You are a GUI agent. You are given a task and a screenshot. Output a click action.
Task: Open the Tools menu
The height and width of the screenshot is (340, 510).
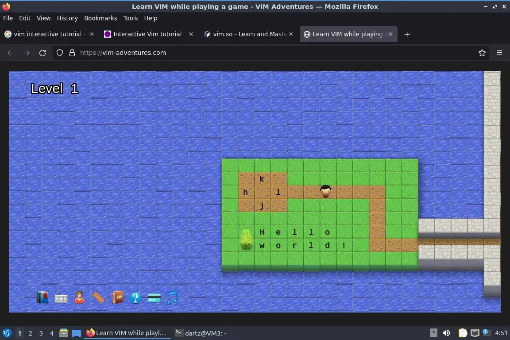coord(131,18)
